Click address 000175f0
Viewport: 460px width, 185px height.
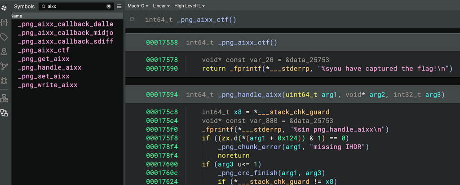(162, 129)
